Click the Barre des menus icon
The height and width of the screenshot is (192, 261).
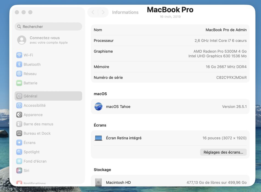(x=19, y=124)
